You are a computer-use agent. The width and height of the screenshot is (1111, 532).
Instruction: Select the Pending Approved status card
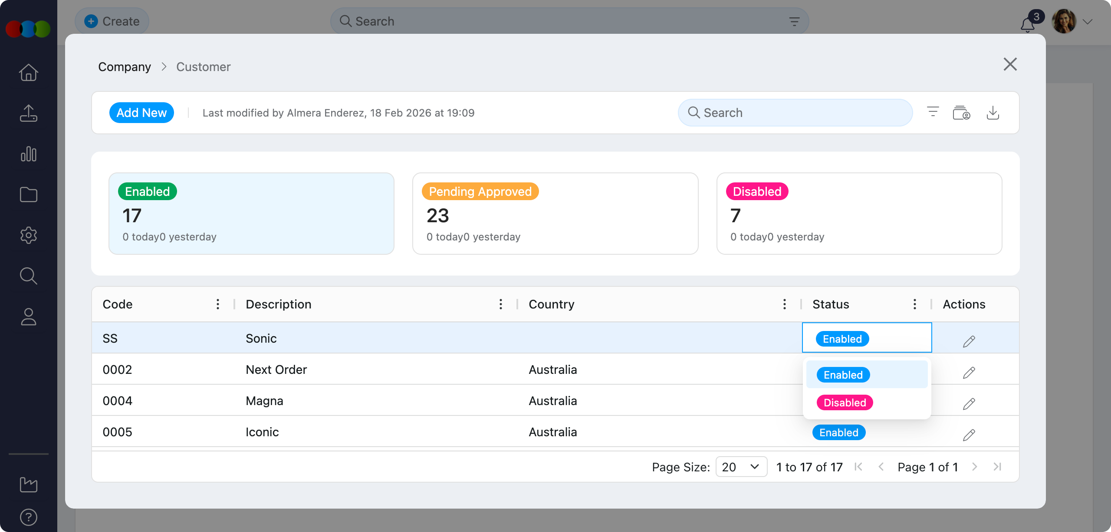555,214
